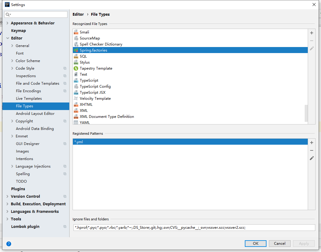321x252 pixels.
Task: Open the Android Layout Editor page
Action: [x=35, y=114]
